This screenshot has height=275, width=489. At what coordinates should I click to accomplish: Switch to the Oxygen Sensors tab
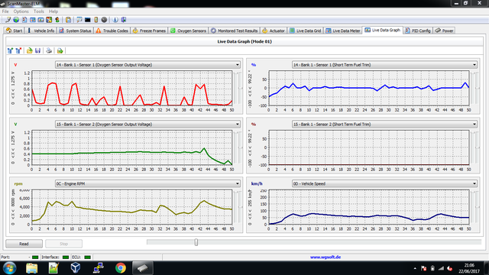coord(189,31)
